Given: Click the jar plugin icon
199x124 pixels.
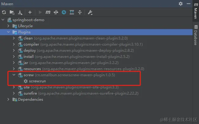Looking at the screenshot, I should [x=20, y=63].
